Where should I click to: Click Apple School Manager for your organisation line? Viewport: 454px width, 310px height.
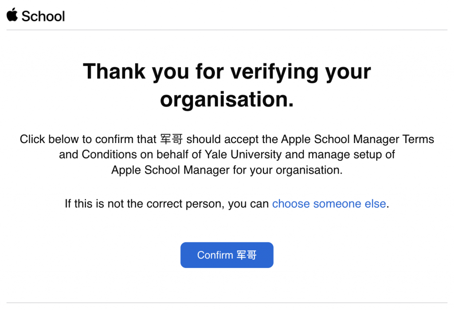(227, 170)
